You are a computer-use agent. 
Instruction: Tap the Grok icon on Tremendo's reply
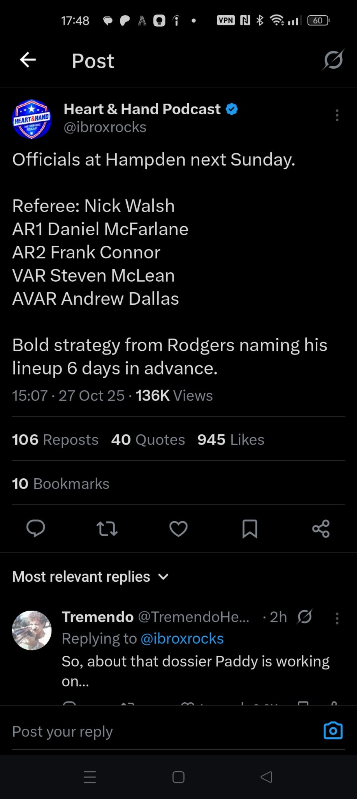click(x=304, y=617)
